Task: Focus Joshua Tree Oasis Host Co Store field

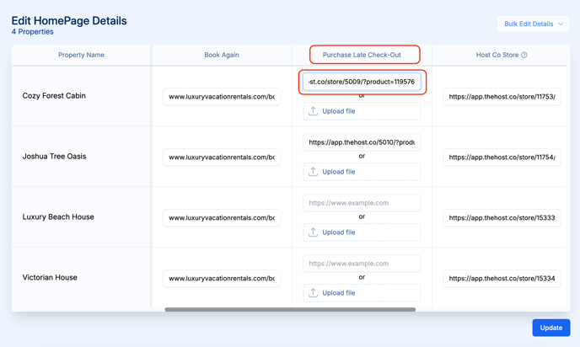Action: 502,157
